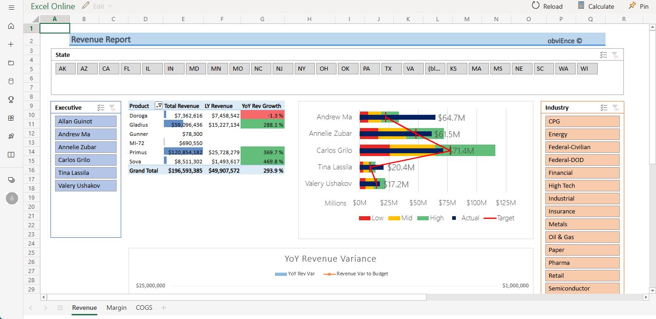Open the all-sheets list button
Viewport: 656px width, 319px height.
(60, 308)
